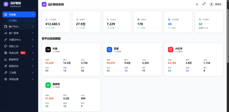The width and height of the screenshot is (229, 112).
Task: Click the target icon beside 总转化
Action: point(139,19)
